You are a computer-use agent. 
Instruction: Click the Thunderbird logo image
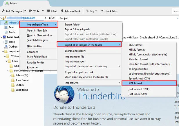pyautogui.click(x=64, y=95)
